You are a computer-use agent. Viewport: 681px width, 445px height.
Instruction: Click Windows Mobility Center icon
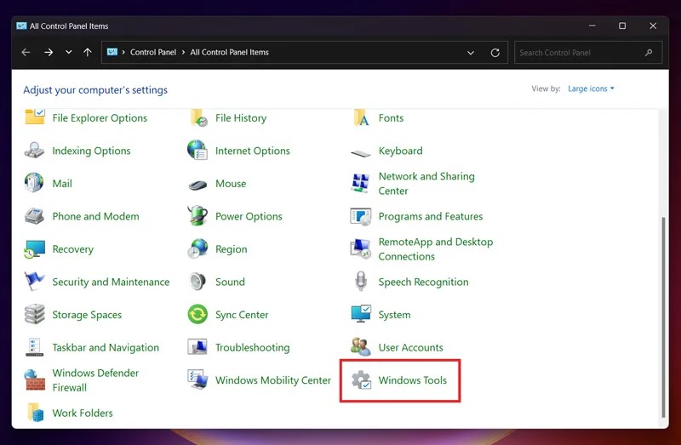[197, 379]
